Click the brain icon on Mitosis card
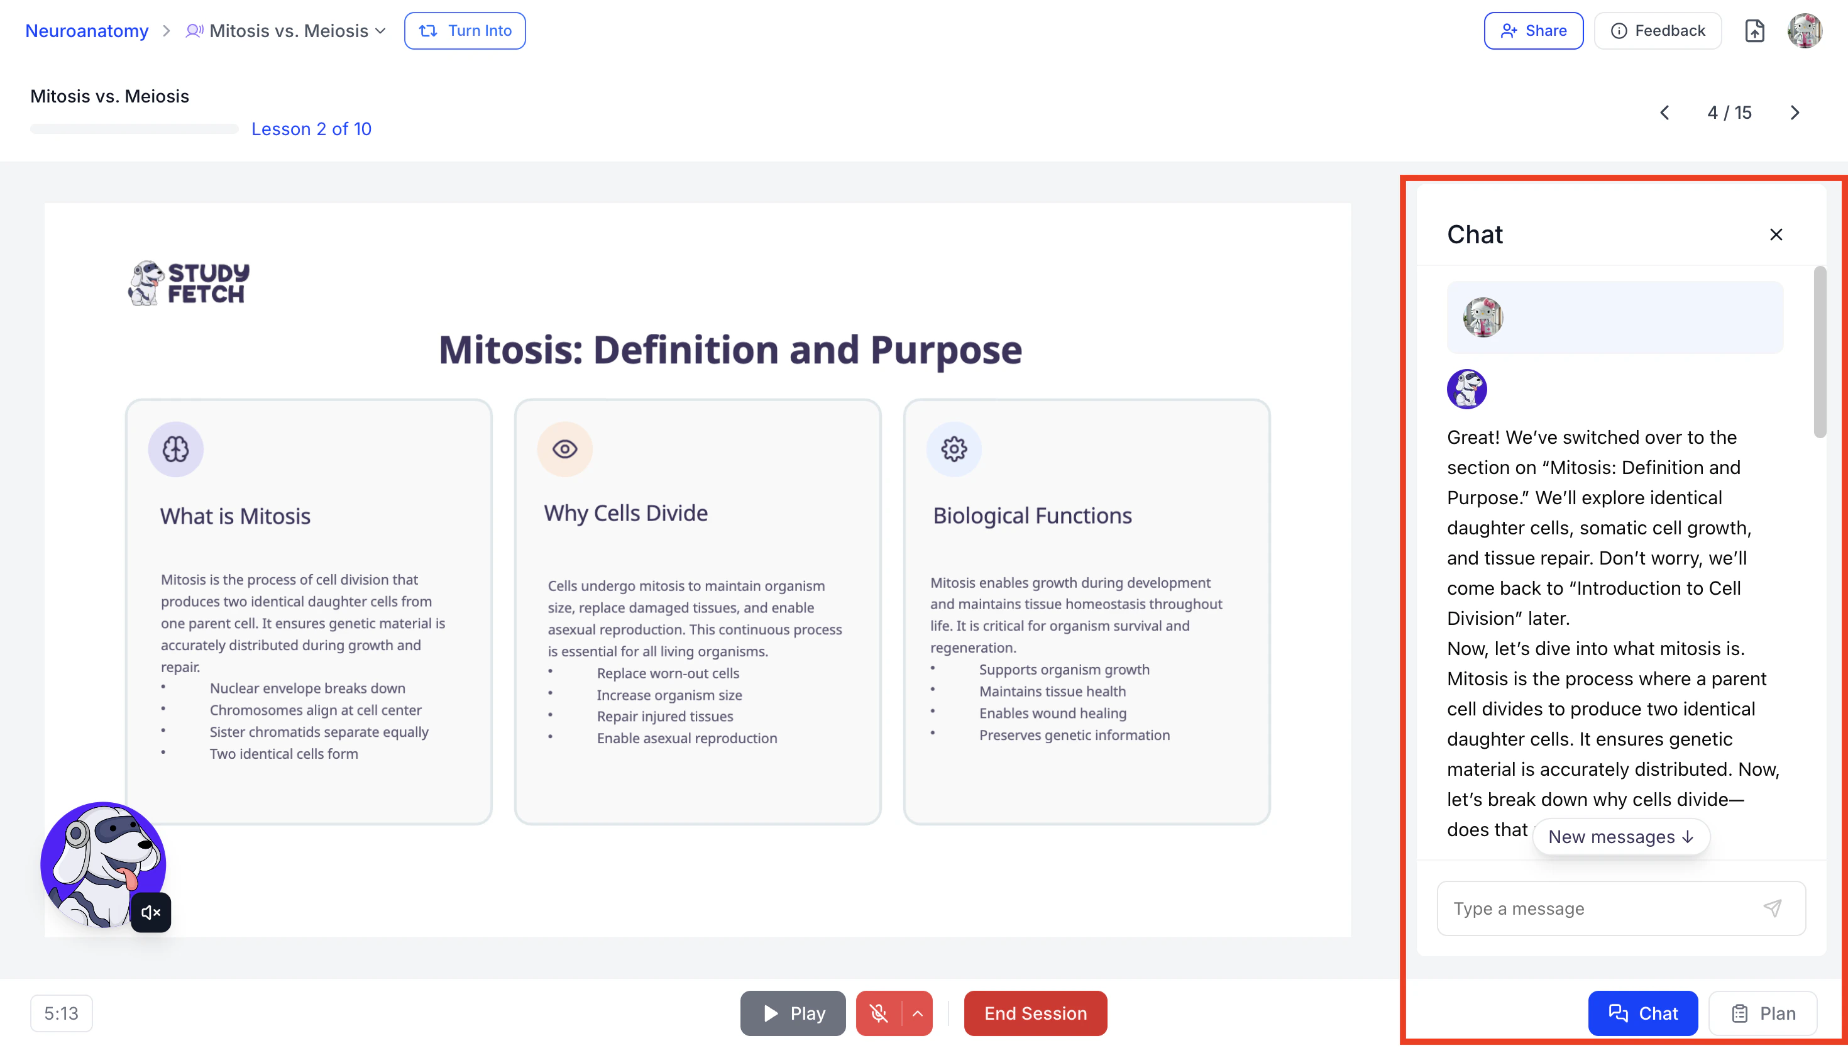Viewport: 1848px width, 1048px height. coord(175,449)
